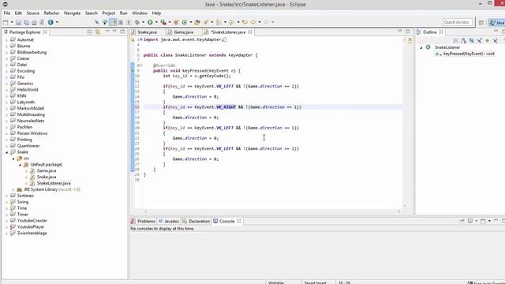505x284 pixels.
Task: Click the Quick Access search field
Action: pyautogui.click(x=458, y=22)
